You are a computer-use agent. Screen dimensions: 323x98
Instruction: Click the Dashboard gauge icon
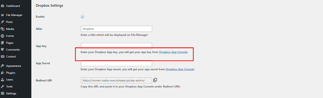coord(2,6)
